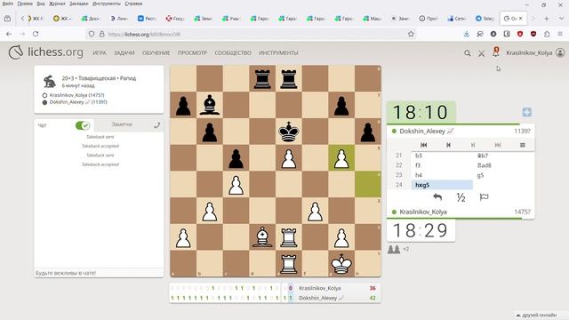569x320 pixels.
Task: Open Firefox extensions puzzle icon
Action: point(547,34)
